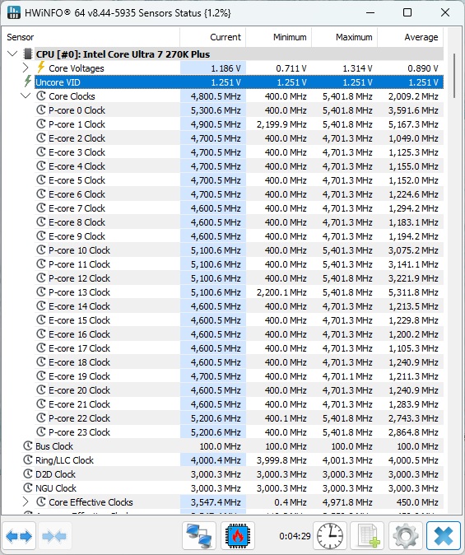Select the Ring/LLC Clock row
465x555 pixels.
tap(232, 460)
